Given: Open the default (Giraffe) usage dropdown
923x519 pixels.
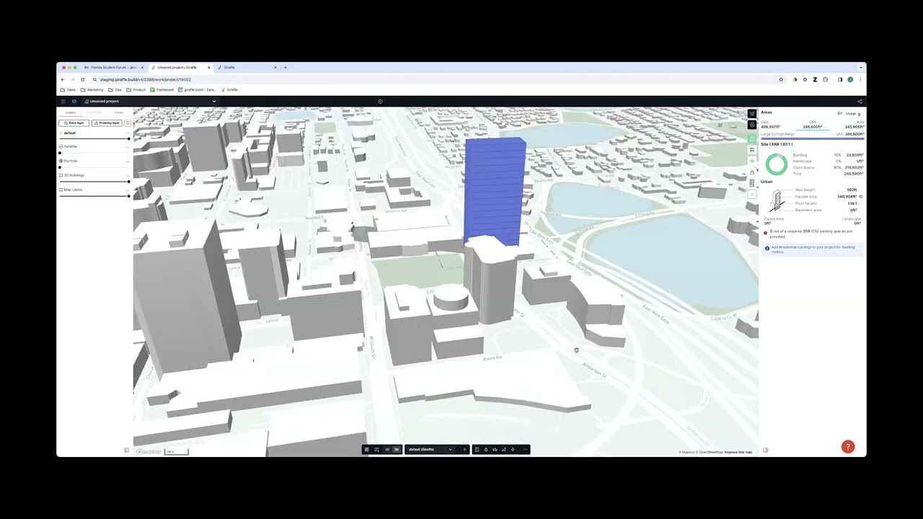Looking at the screenshot, I should tap(430, 450).
